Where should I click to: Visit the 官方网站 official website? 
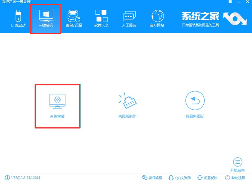pos(157,18)
